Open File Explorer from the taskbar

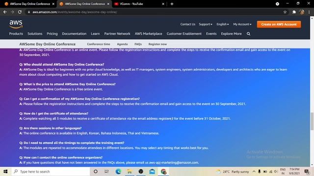pos(130,172)
